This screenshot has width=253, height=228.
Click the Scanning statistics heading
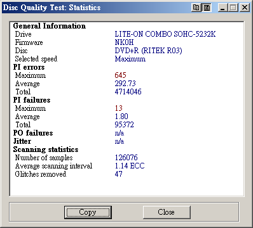tap(46, 149)
